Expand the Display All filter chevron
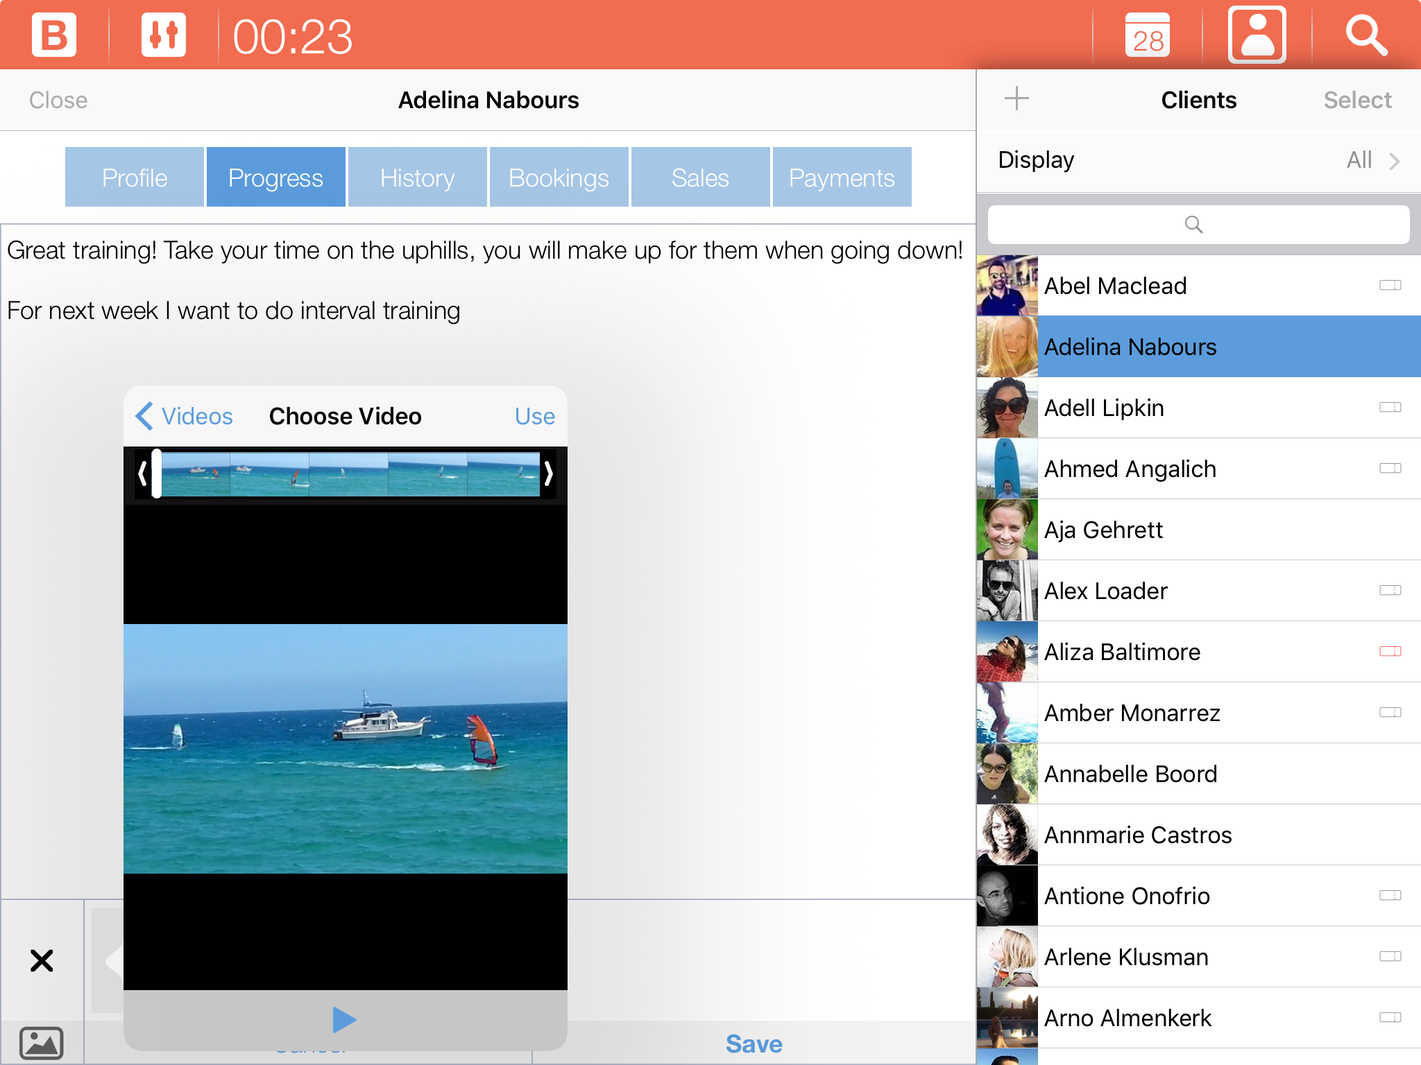Image resolution: width=1421 pixels, height=1065 pixels. [x=1394, y=161]
